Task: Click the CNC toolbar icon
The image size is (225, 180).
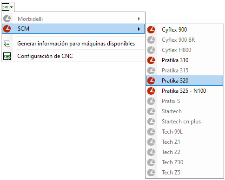Action: [6, 7]
